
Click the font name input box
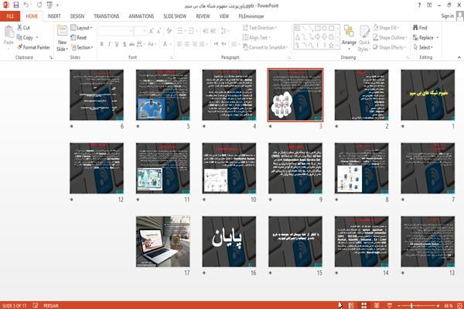click(x=115, y=31)
